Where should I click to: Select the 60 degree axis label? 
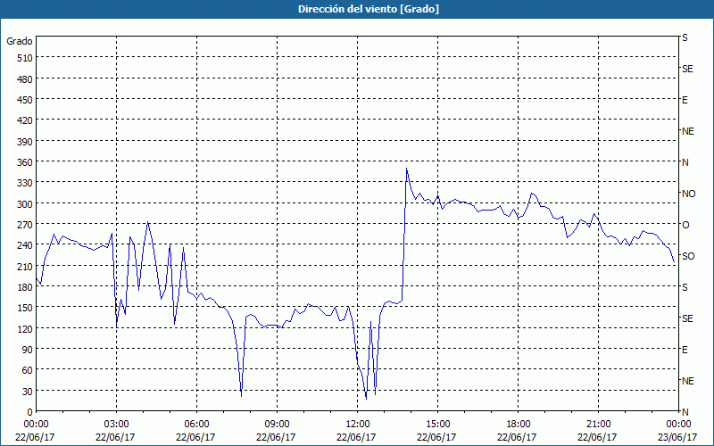28,370
